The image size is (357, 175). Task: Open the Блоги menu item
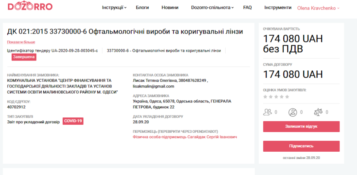click(142, 8)
